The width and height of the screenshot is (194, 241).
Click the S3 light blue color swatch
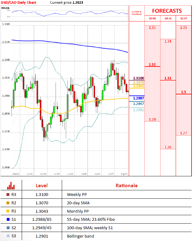tap(8, 236)
